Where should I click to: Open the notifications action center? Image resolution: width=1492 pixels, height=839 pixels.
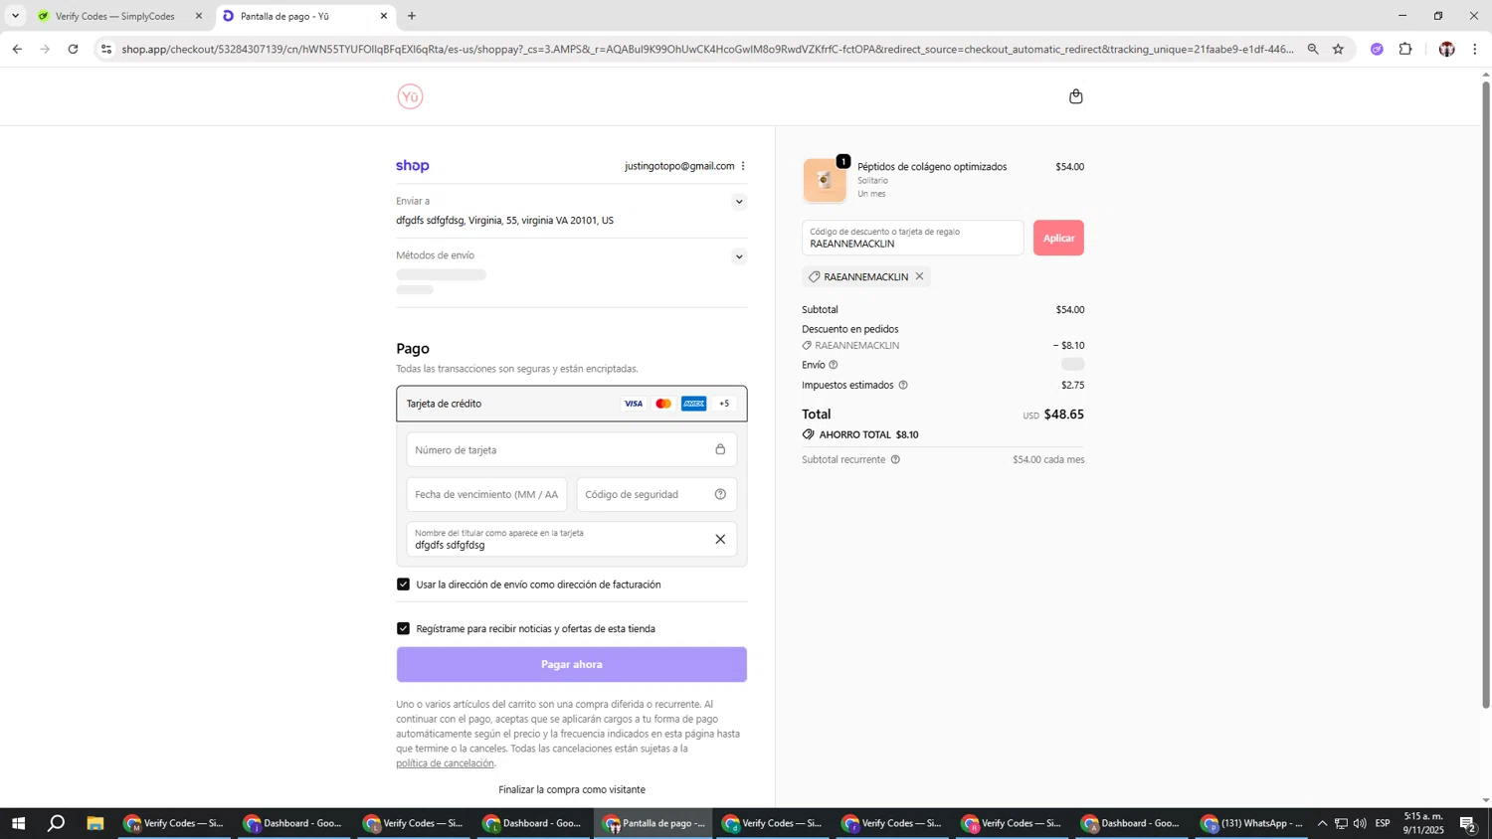coord(1467,823)
